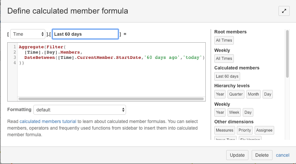Select Priority dimension
The width and height of the screenshot is (296, 164).
[245, 130]
